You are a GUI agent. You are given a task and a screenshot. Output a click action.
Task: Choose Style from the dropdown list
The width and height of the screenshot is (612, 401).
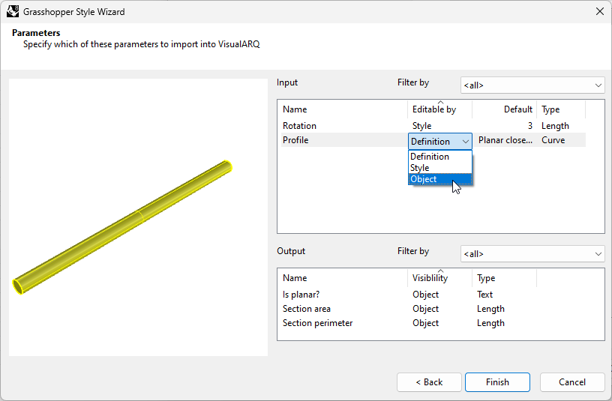point(439,168)
